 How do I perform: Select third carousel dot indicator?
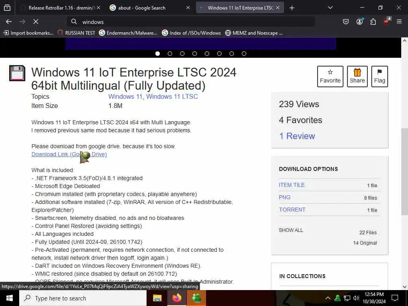coord(182,54)
